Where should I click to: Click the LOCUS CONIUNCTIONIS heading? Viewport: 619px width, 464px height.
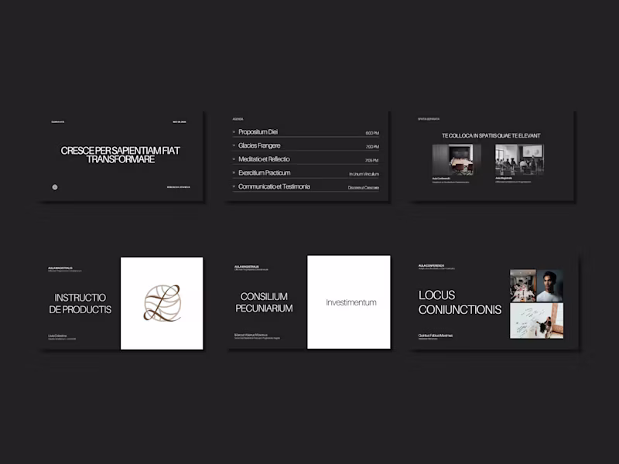point(460,302)
